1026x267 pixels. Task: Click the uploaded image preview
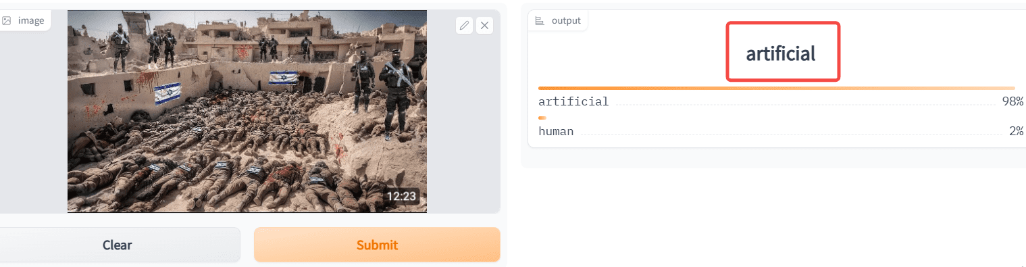[247, 111]
